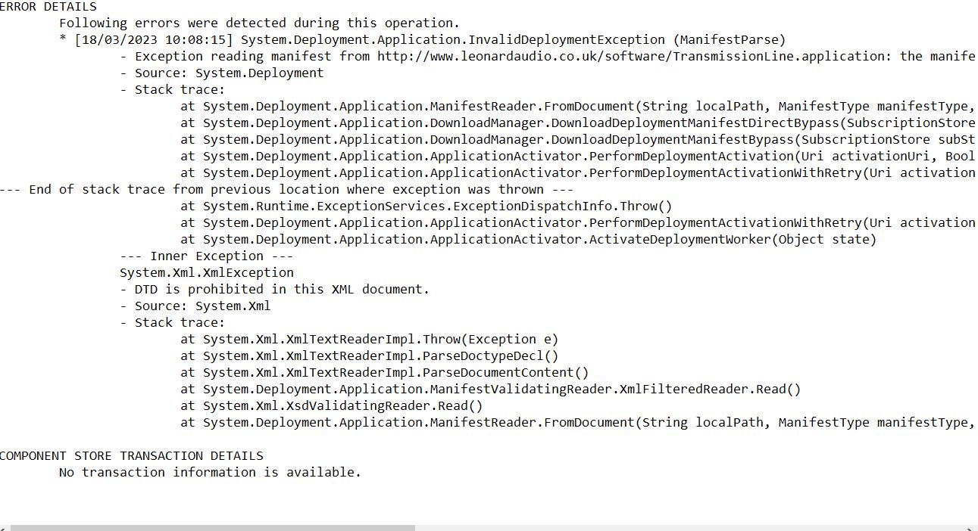Click the 'Source: System.Xml' line

click(x=195, y=306)
